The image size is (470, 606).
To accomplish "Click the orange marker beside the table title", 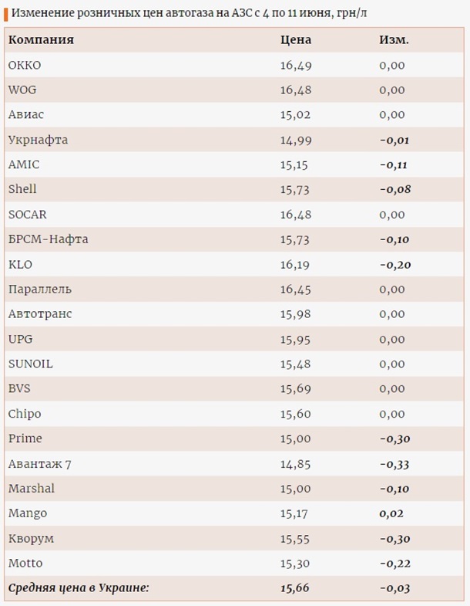I will (5, 15).
